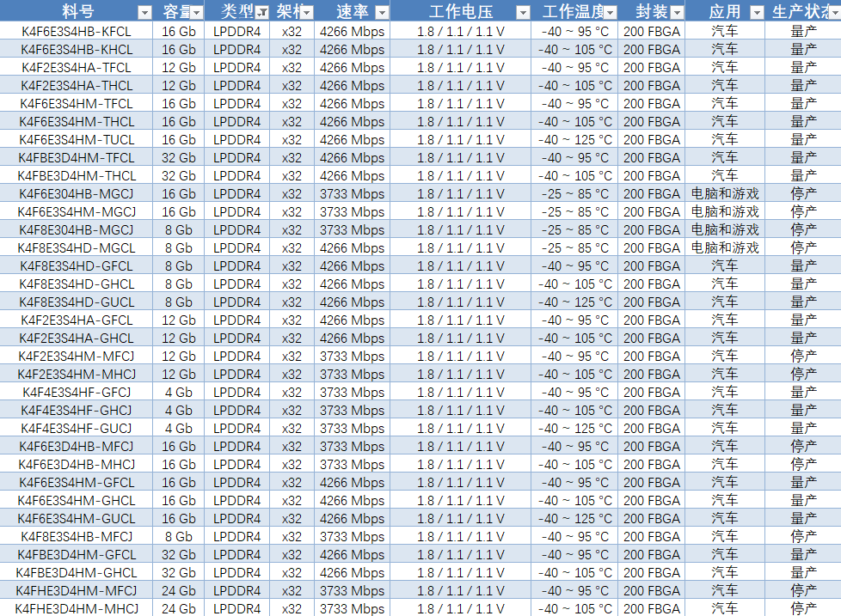Select cell K4F6E3S4HM-GHCL
The image size is (841, 616).
tap(77, 501)
